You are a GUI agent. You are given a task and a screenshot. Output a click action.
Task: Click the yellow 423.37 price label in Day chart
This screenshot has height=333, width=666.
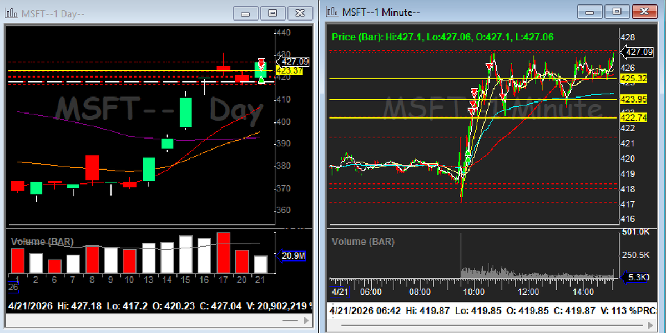pos(289,70)
